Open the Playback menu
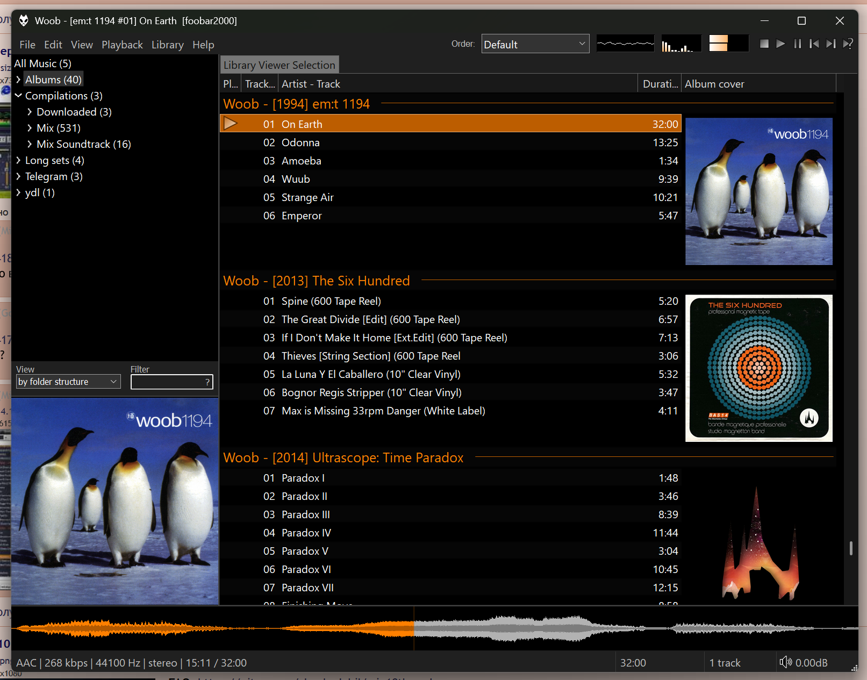 (x=122, y=45)
